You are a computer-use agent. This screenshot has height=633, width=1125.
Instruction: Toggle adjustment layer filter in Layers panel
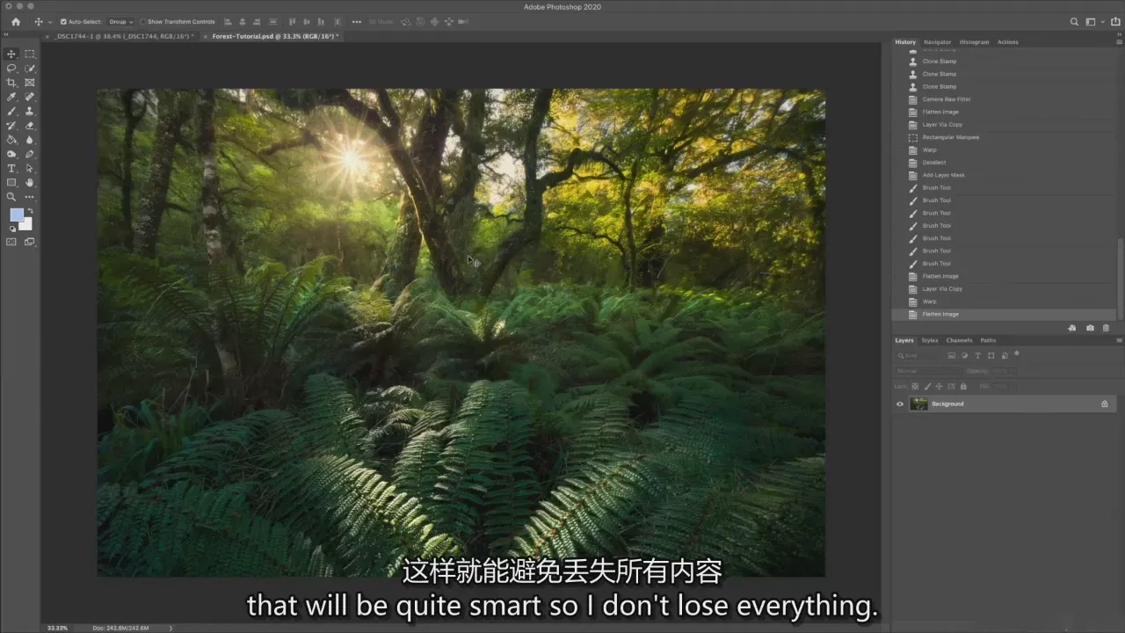(x=965, y=355)
